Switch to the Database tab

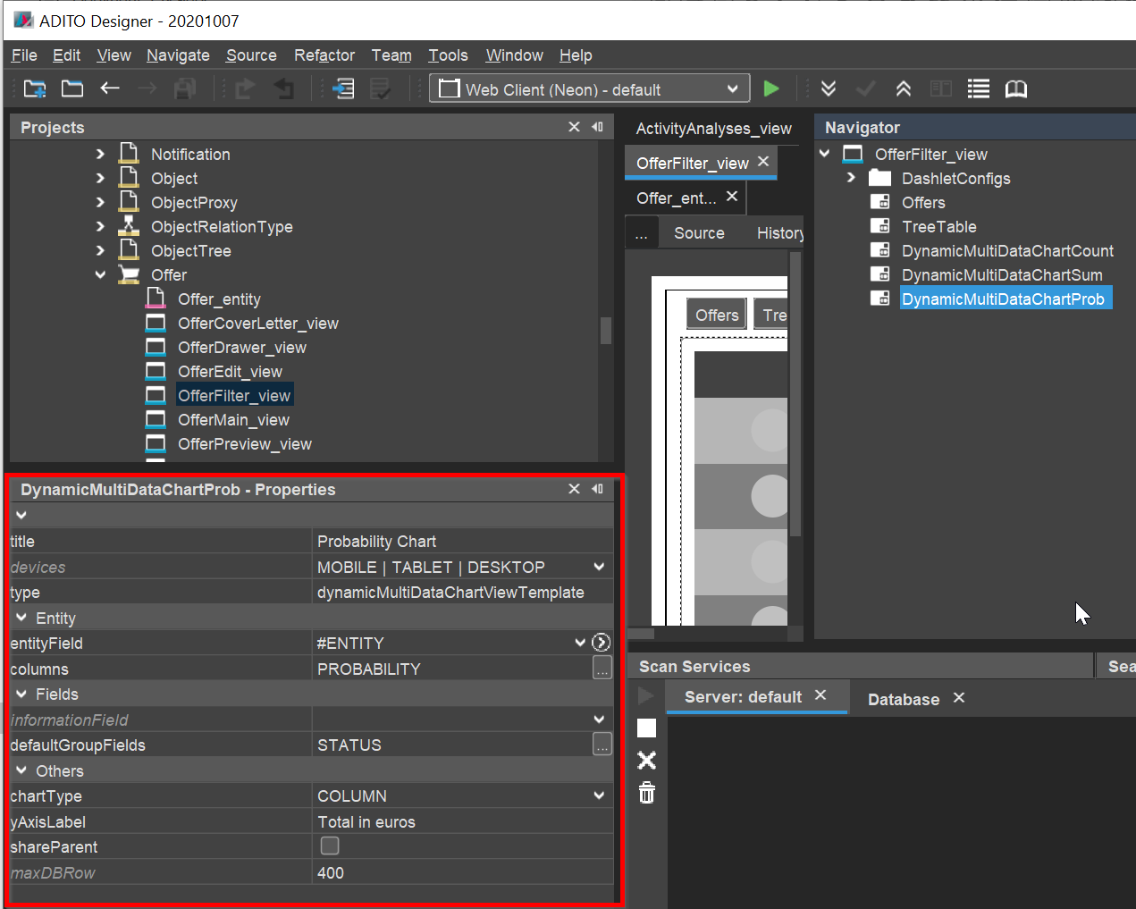tap(903, 699)
